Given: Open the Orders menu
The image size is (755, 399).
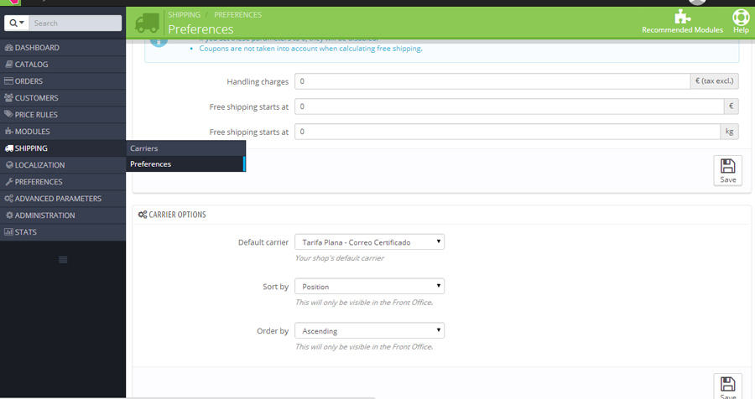Looking at the screenshot, I should tap(63, 81).
